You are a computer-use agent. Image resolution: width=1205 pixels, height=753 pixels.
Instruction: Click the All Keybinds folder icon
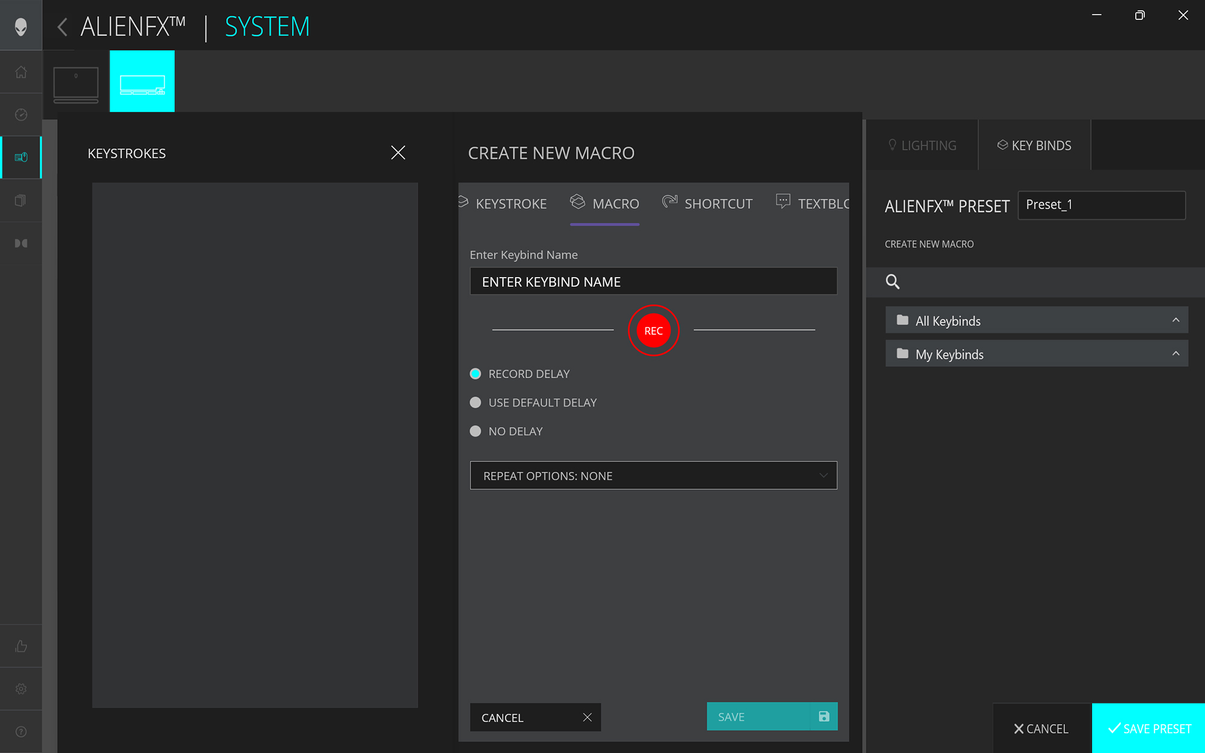point(902,319)
